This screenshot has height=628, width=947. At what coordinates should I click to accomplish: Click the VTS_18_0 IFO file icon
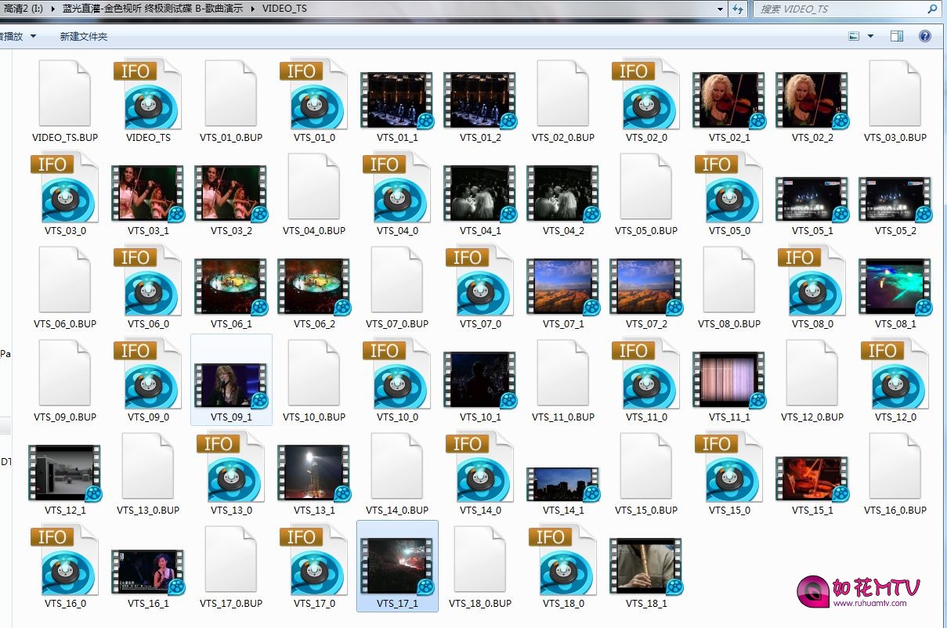coord(562,561)
